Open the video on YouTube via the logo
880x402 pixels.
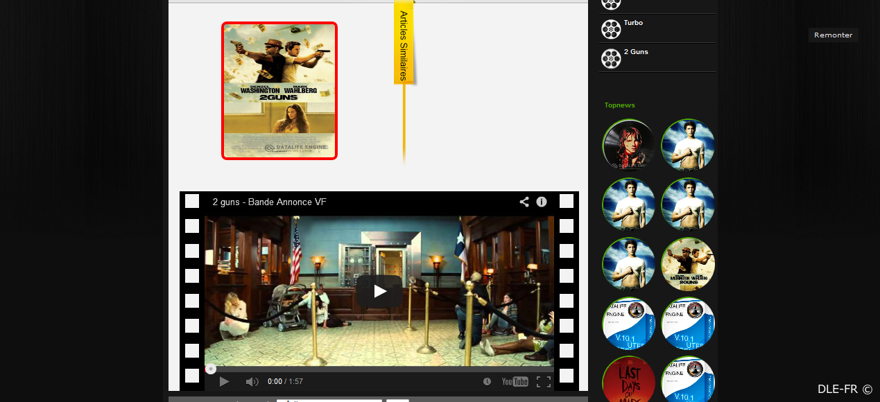(x=515, y=381)
